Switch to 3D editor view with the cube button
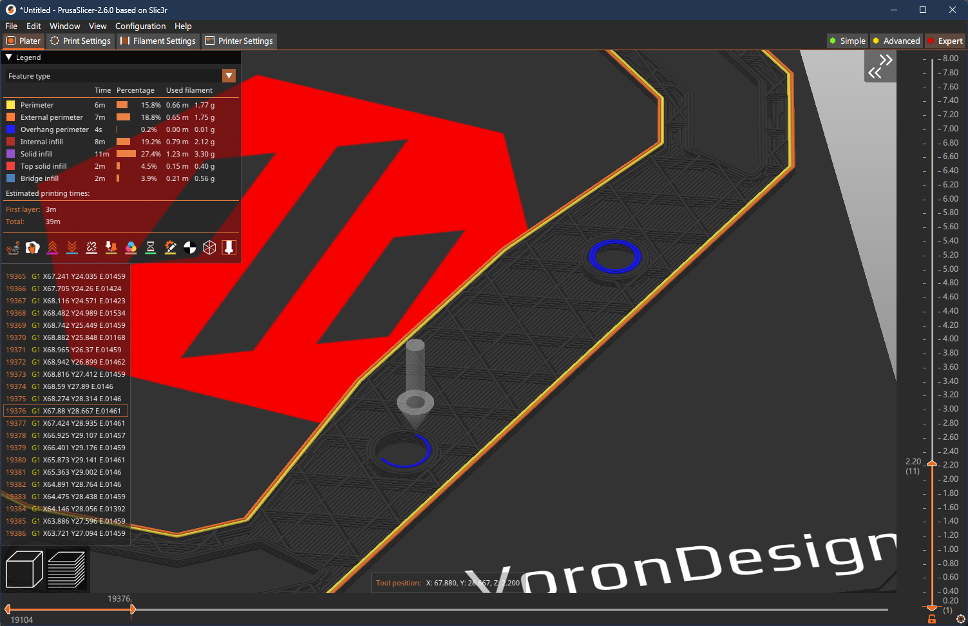The image size is (968, 626). (24, 569)
